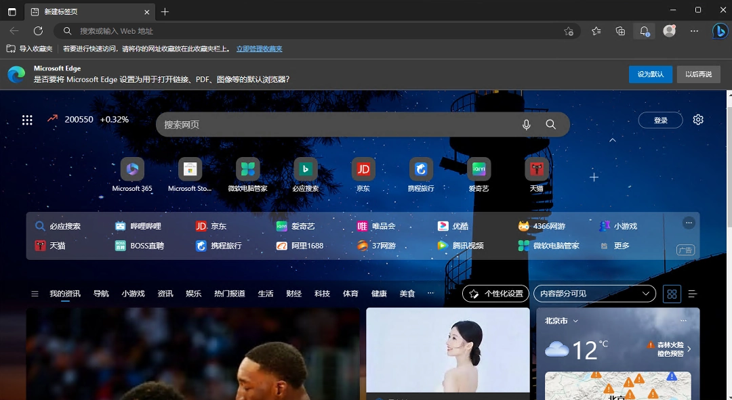Open the 携程旅行 quick link tile
The height and width of the screenshot is (400, 732).
(x=421, y=175)
